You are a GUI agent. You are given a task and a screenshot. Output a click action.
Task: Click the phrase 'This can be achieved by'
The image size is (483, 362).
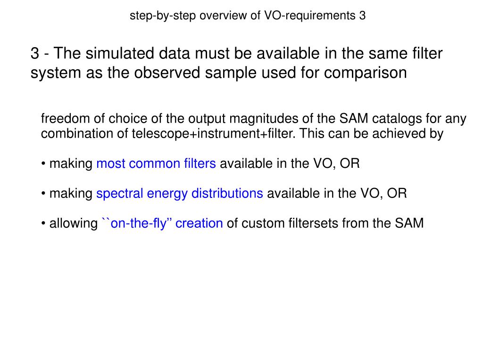tap(371, 133)
